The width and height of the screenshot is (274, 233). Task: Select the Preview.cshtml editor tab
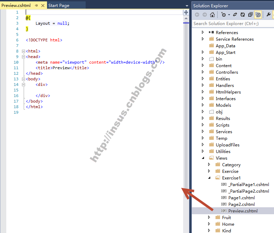[16, 6]
